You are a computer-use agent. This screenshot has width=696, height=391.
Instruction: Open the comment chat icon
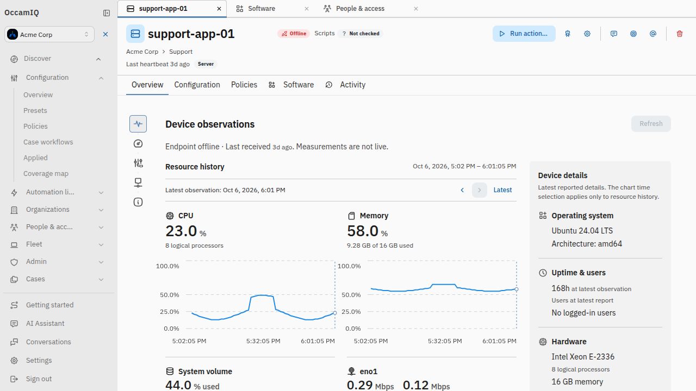point(614,34)
